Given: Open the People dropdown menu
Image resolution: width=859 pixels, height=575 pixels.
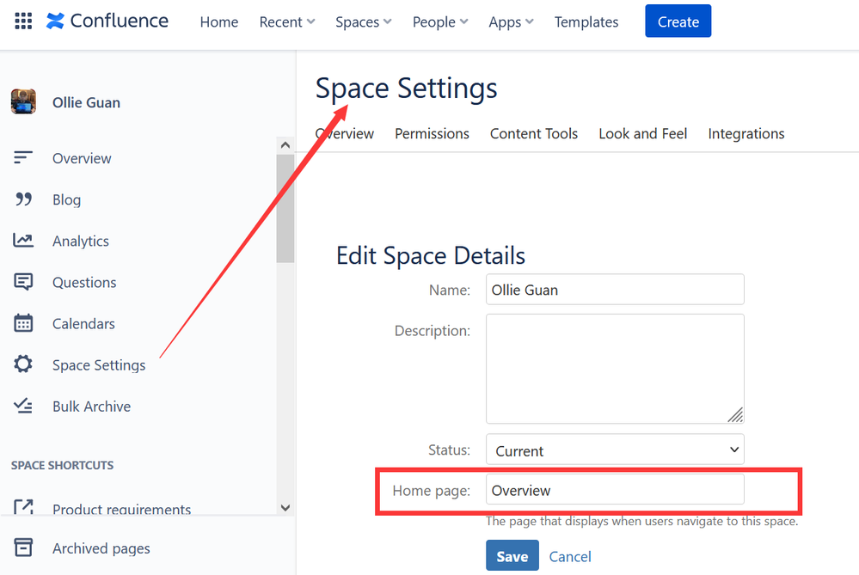Looking at the screenshot, I should pos(440,21).
